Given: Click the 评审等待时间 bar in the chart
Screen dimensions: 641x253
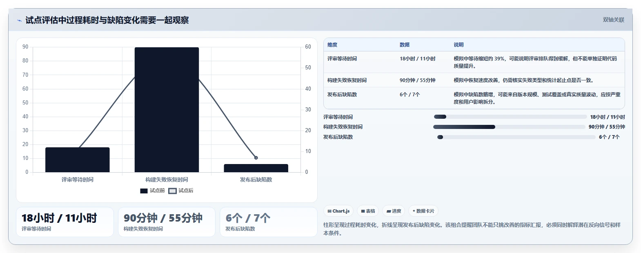Looking at the screenshot, I should (78, 160).
